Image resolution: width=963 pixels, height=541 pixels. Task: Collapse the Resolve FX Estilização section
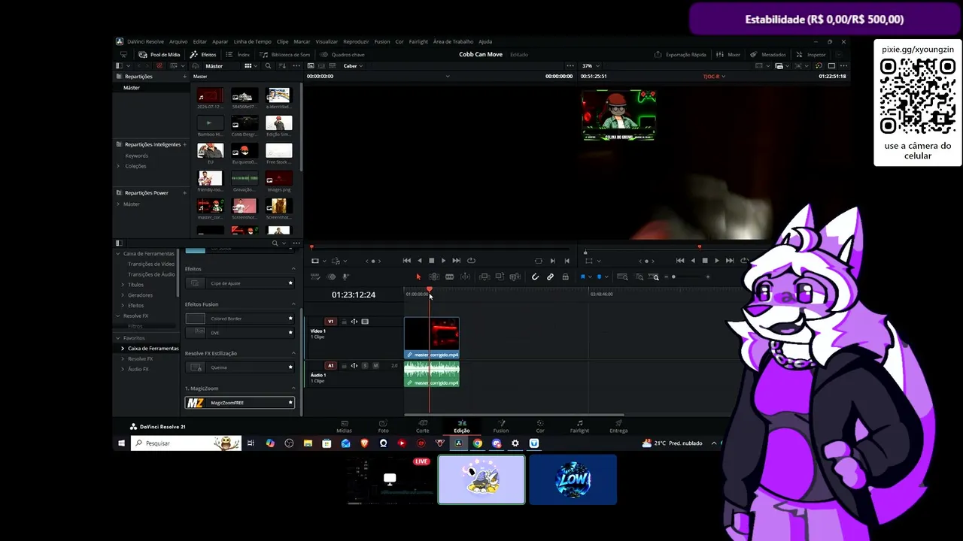tap(293, 353)
